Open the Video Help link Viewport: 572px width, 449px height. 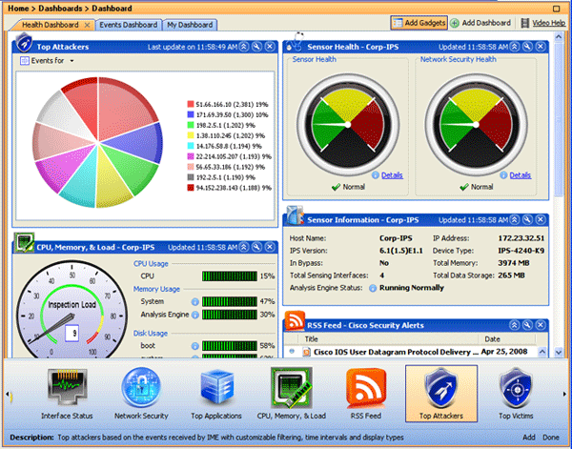[x=543, y=23]
